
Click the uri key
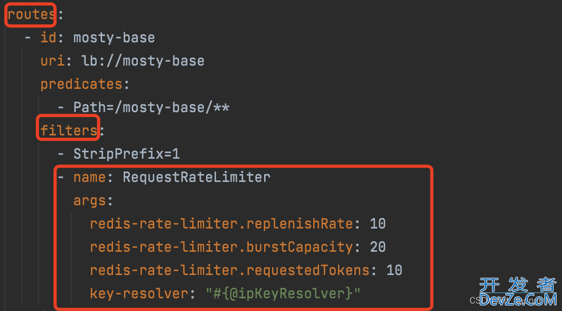[x=53, y=61]
